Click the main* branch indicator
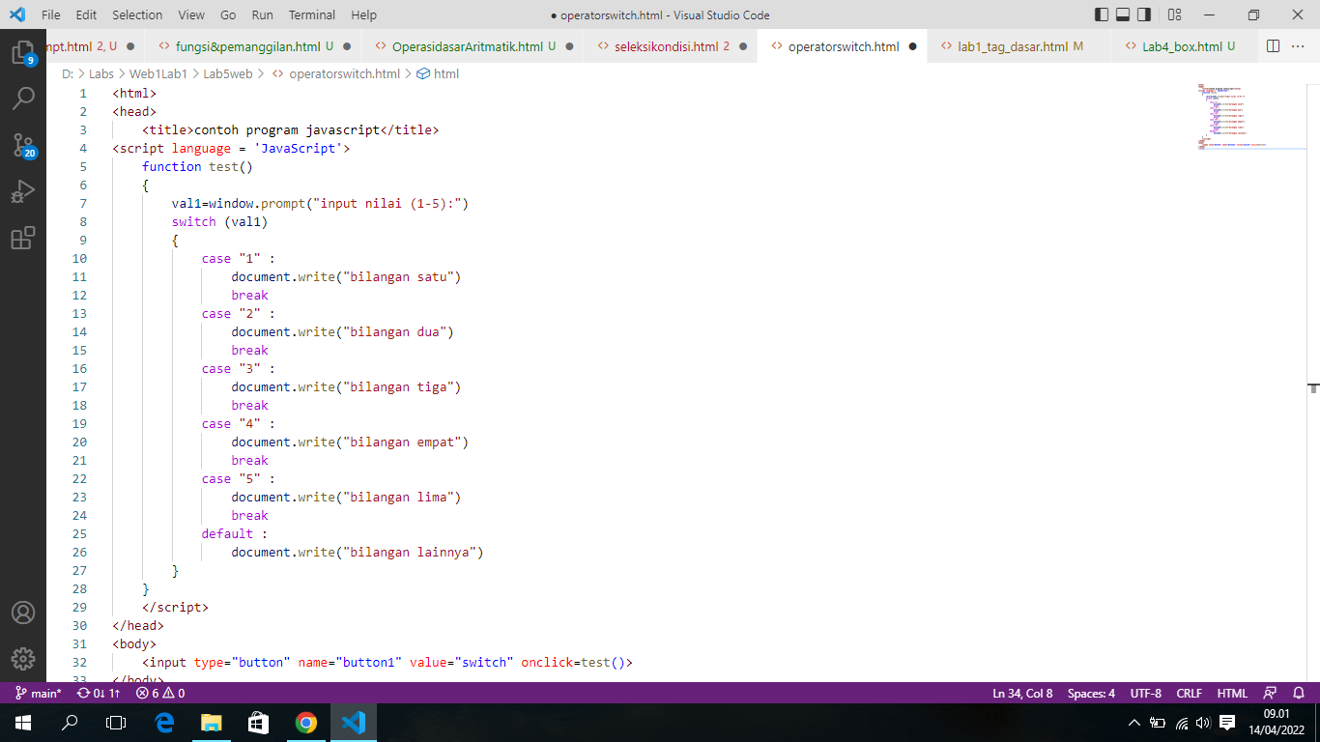This screenshot has width=1320, height=742. [x=36, y=693]
